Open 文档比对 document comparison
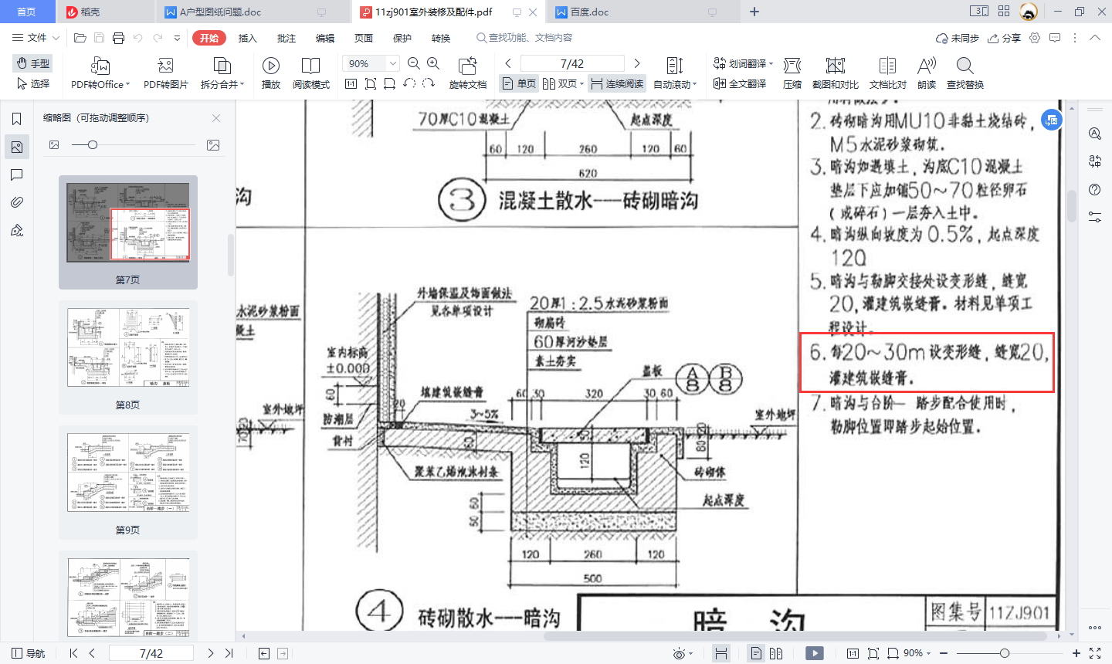The width and height of the screenshot is (1112, 664). pyautogui.click(x=888, y=73)
